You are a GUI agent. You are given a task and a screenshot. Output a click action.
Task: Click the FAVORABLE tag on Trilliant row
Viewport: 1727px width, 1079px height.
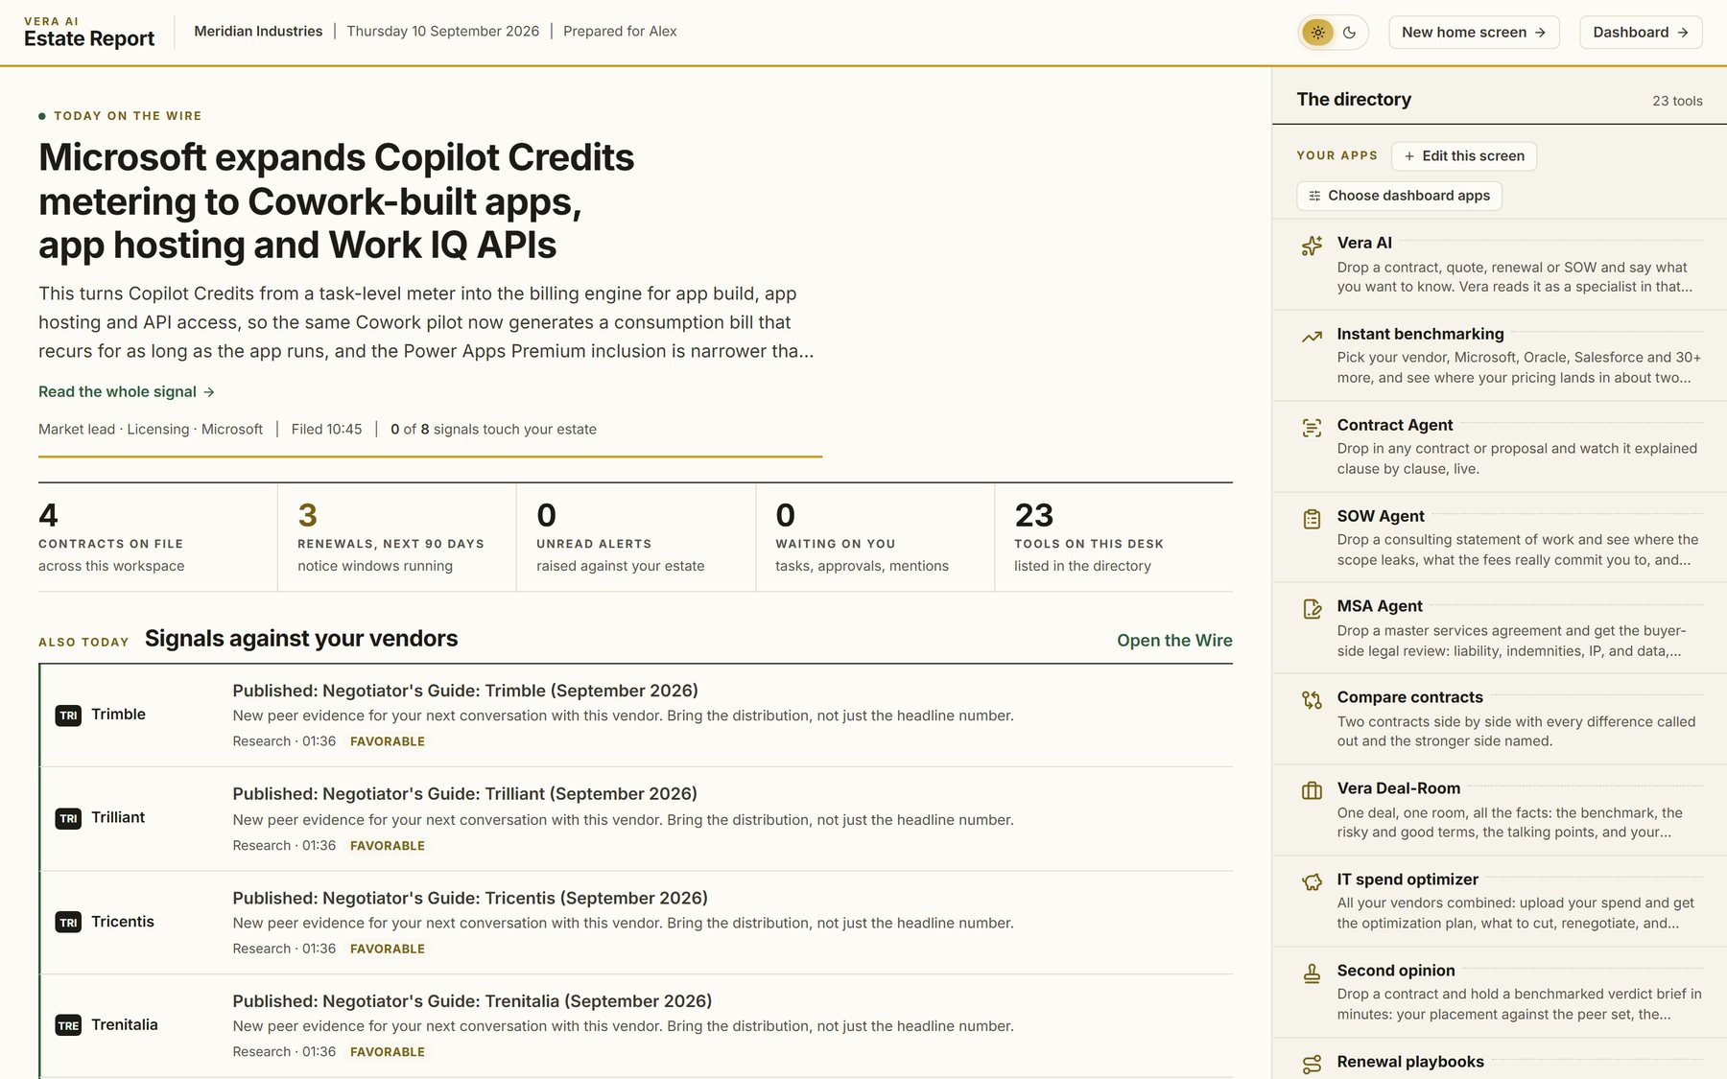tap(388, 846)
